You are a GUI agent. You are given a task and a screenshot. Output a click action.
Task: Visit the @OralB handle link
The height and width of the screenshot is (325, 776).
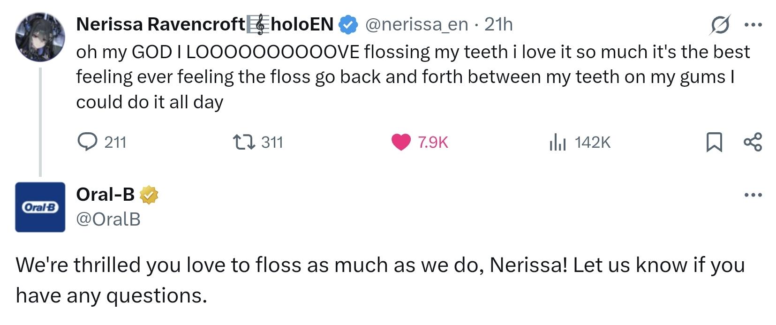click(x=108, y=219)
